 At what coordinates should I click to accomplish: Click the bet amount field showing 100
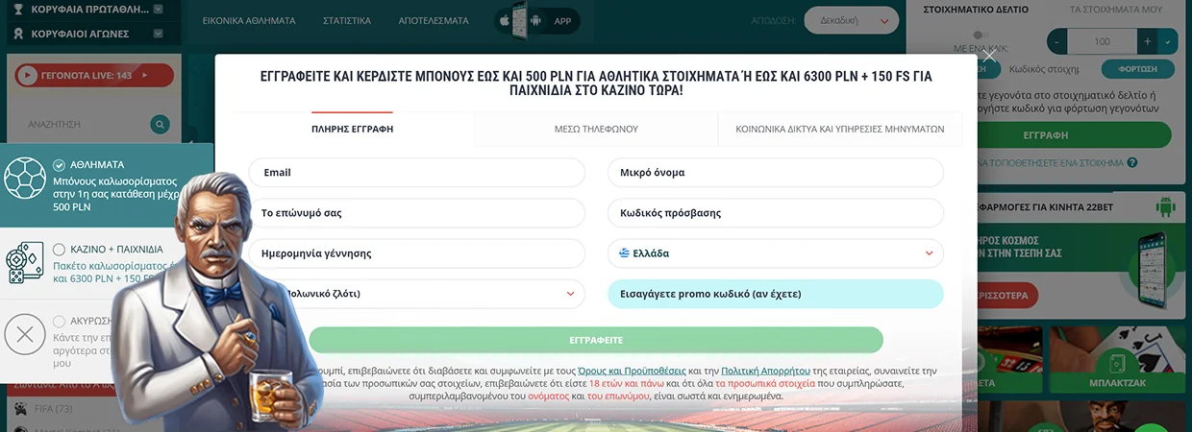(1102, 41)
